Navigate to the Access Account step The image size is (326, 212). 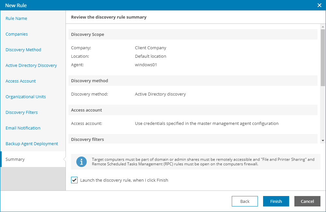click(x=21, y=81)
